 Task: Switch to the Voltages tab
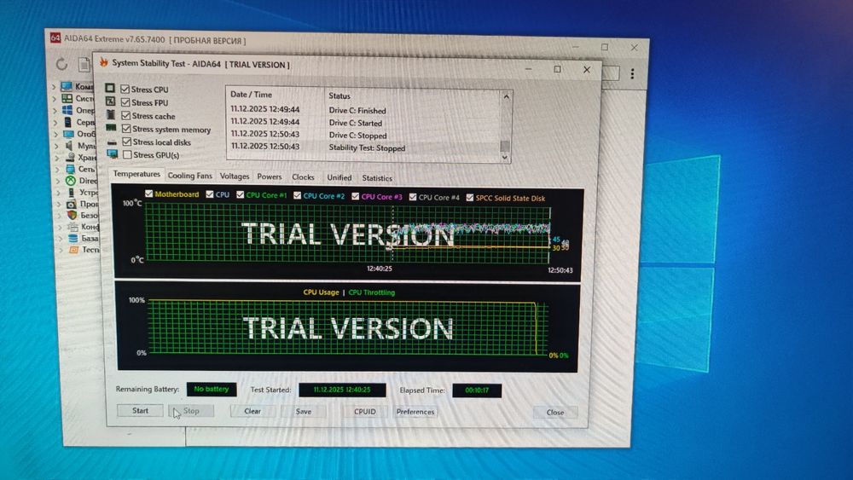point(235,176)
